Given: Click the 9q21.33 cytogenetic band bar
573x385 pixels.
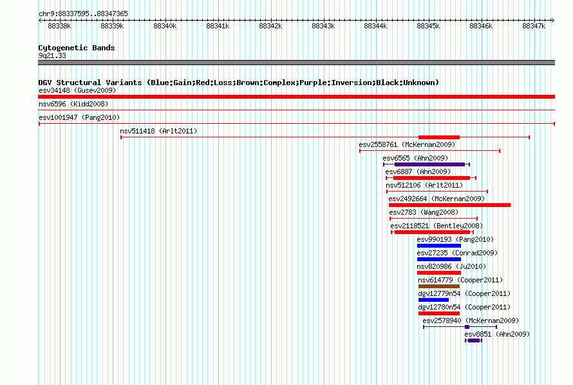Looking at the screenshot, I should click(x=296, y=63).
